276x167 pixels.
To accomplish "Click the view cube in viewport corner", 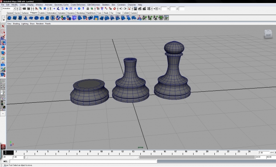I will (x=268, y=34).
